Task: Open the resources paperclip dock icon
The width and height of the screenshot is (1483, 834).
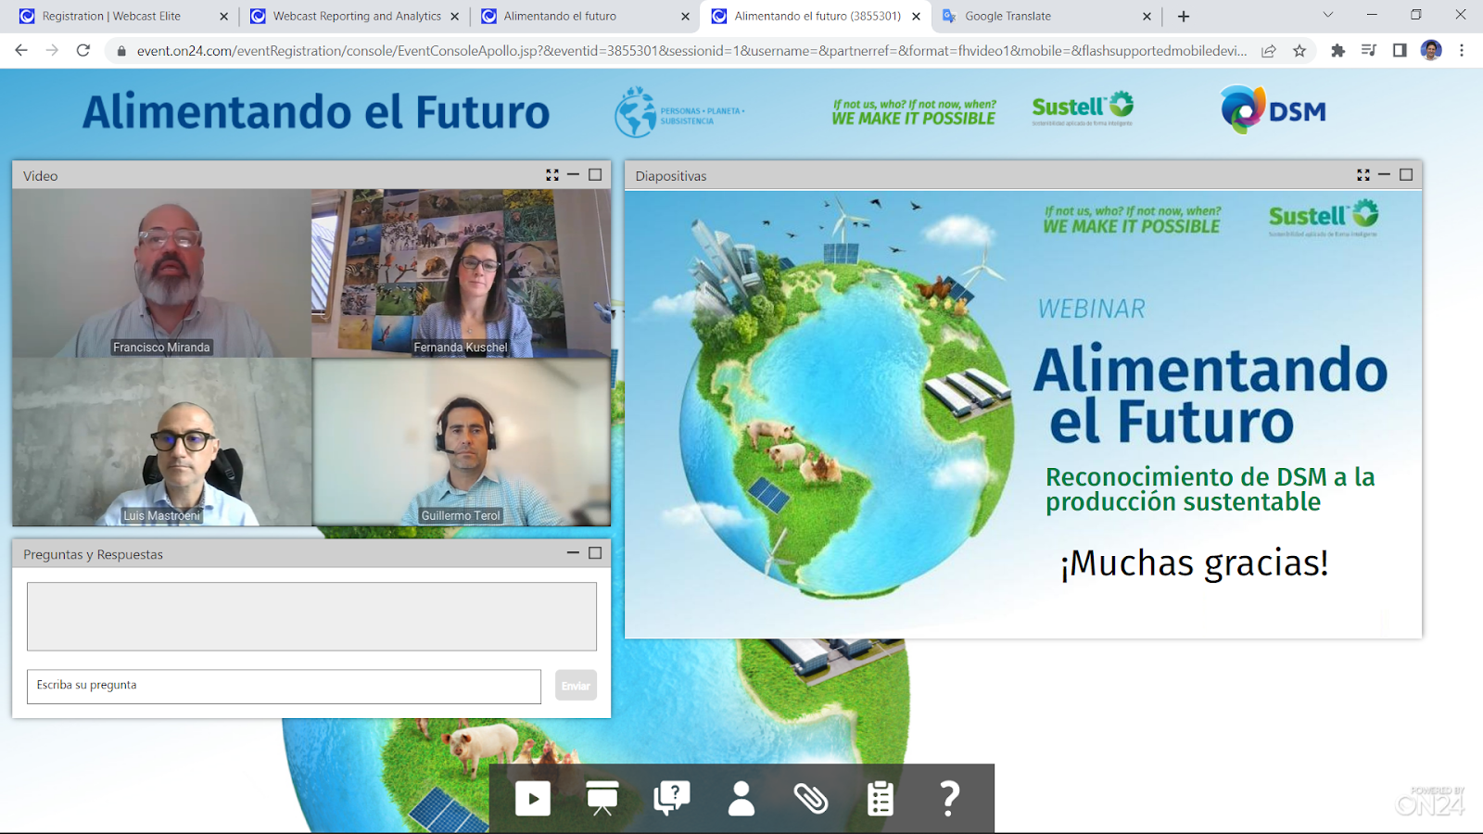Action: point(811,798)
